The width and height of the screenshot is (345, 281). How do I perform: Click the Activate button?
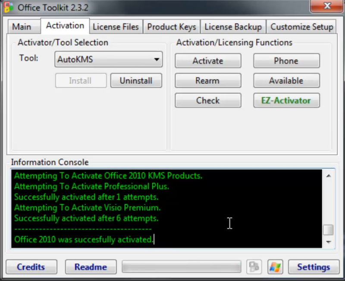coord(208,61)
